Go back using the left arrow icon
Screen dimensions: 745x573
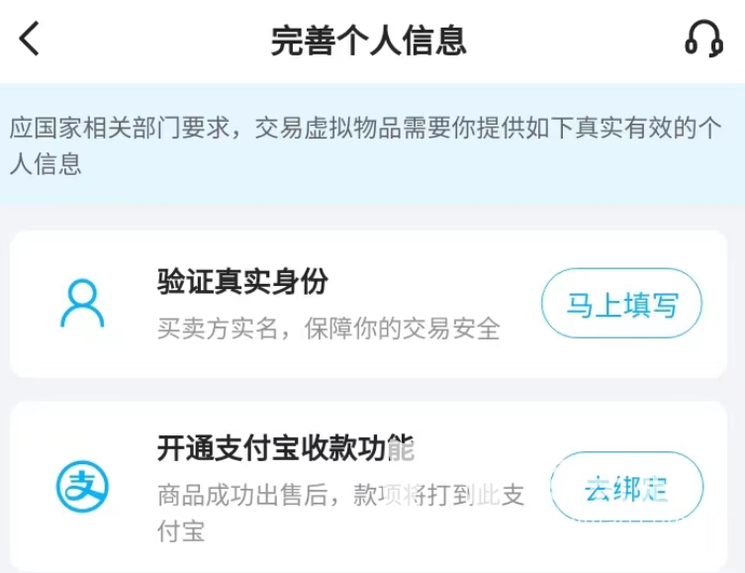[x=30, y=40]
